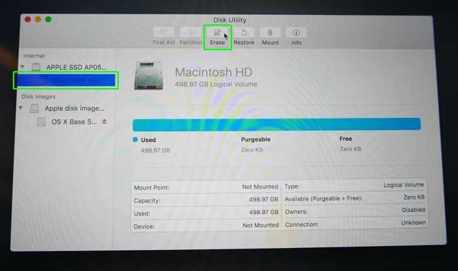Click the green zoom window button
Viewport: 458px width, 271px height.
pos(48,20)
